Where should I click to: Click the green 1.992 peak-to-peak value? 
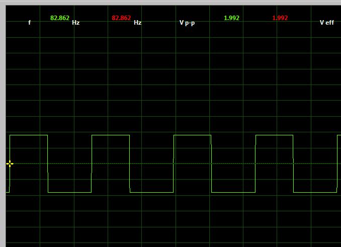[x=232, y=18]
